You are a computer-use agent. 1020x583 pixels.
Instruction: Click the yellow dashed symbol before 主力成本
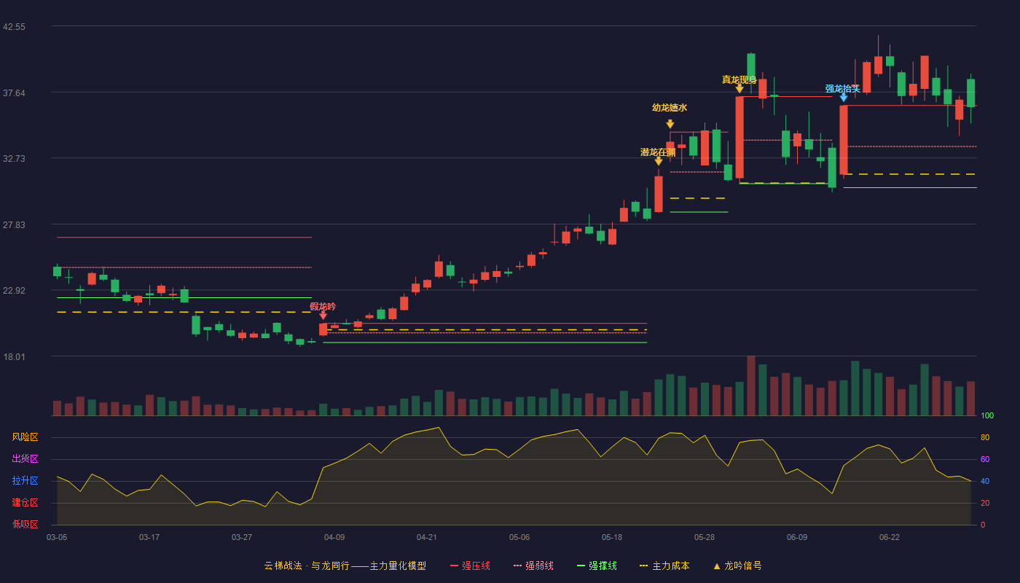(x=643, y=566)
